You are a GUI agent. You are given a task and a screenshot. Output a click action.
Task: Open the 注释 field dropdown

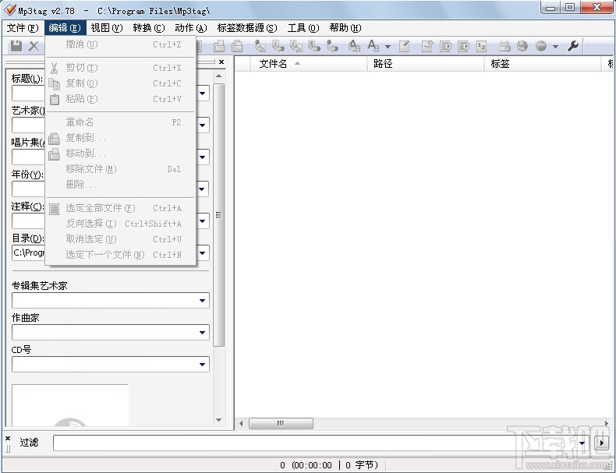[202, 221]
